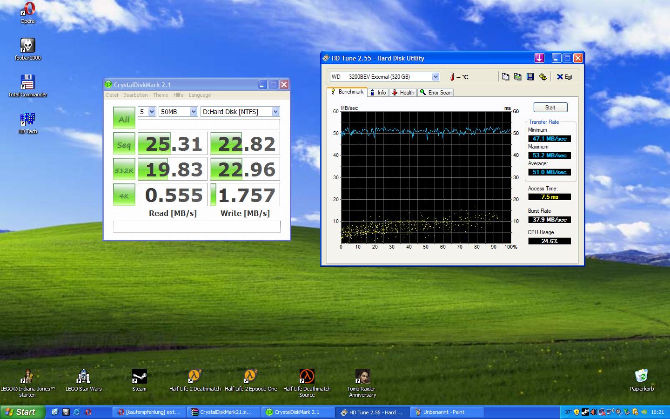Click the yellow security shield tray icon
Screen dimensions: 670x419
(576, 412)
